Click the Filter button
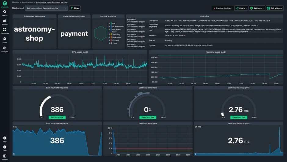 [75, 8]
